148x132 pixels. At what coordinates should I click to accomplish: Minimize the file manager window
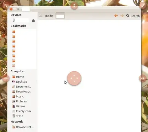pyautogui.click(x=15, y=9)
